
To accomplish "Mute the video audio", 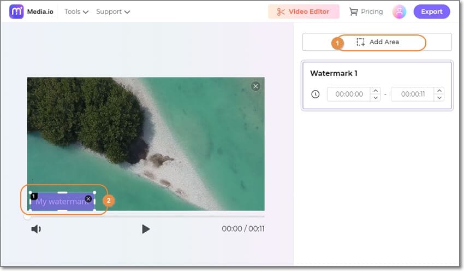I will (x=36, y=229).
